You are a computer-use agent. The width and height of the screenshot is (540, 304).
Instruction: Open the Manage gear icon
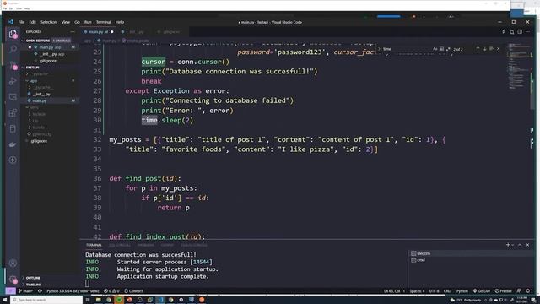click(x=13, y=279)
